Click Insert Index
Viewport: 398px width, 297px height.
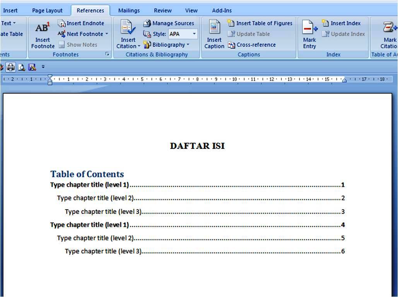tap(341, 23)
